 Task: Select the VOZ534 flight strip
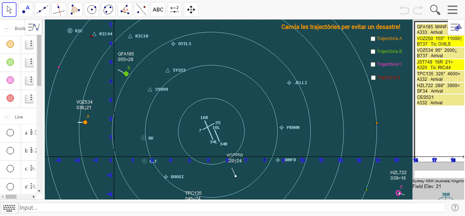coord(440,53)
